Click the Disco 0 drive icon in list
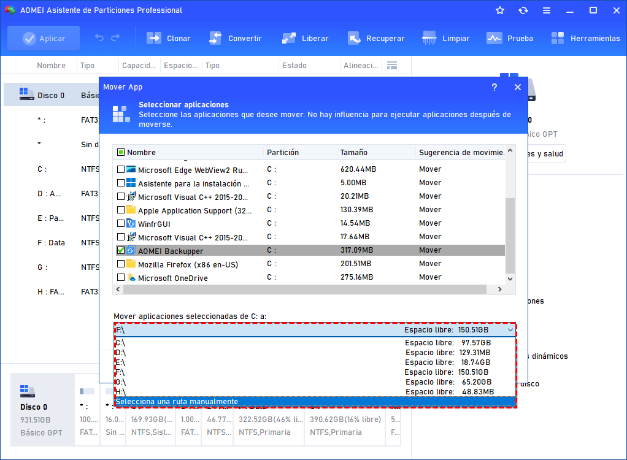The height and width of the screenshot is (460, 627). point(26,94)
